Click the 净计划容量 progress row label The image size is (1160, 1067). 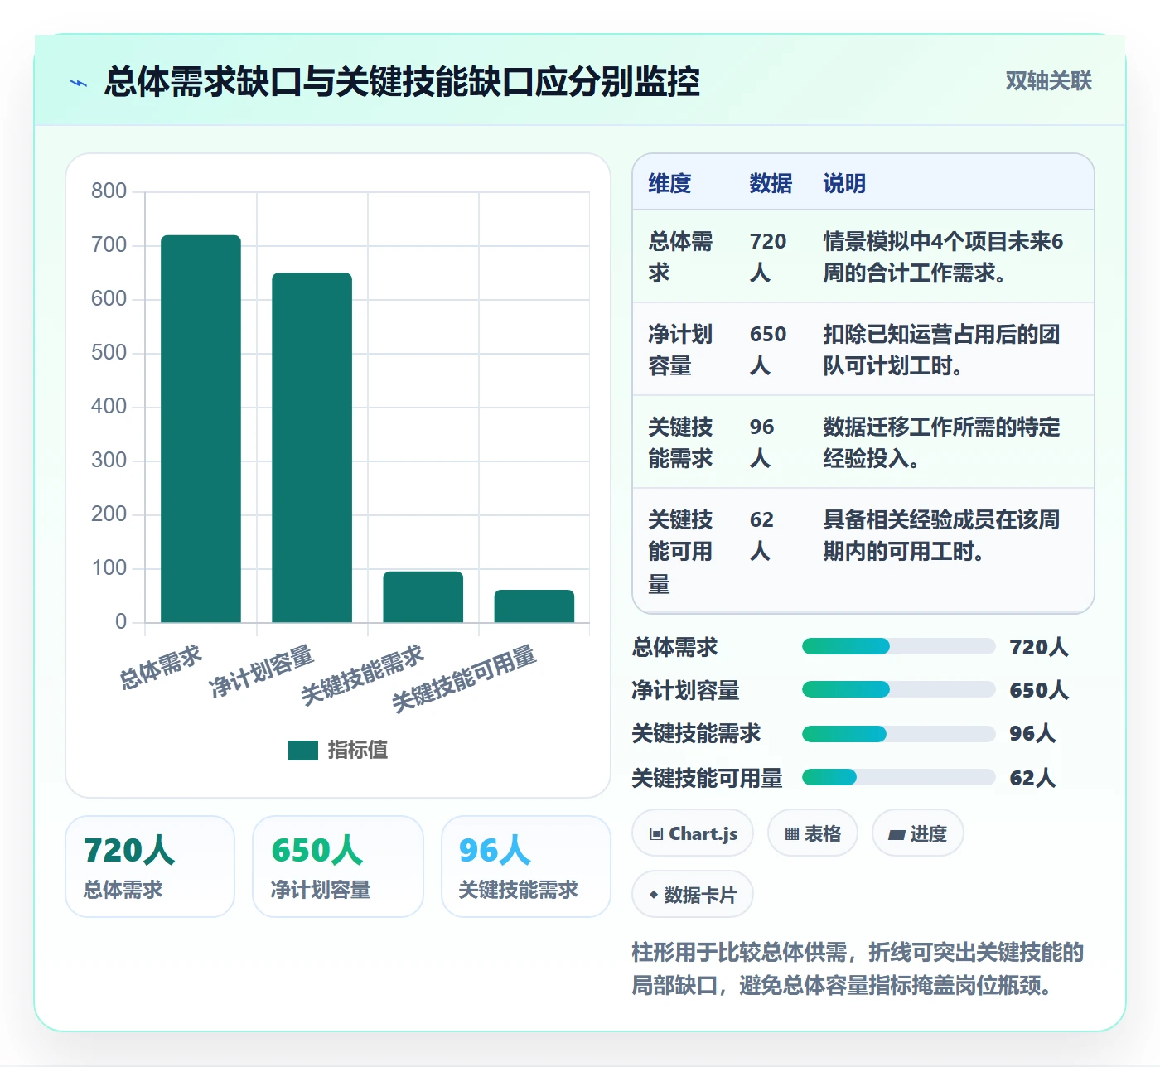click(685, 690)
